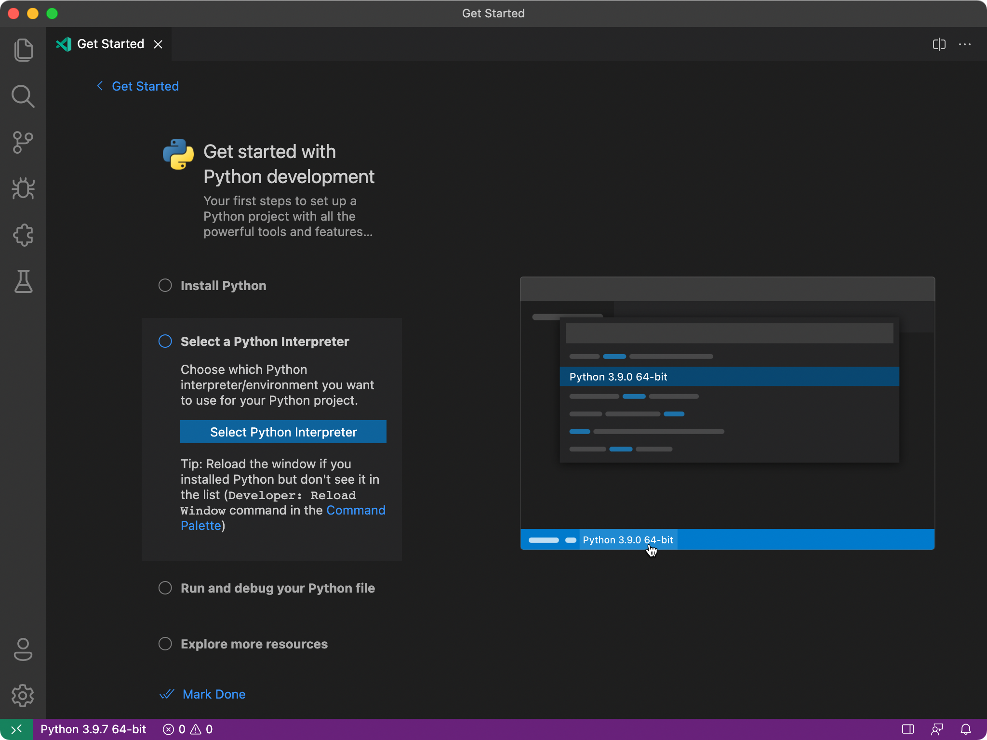
Task: Click the Select Python Interpreter button
Action: [x=283, y=432]
